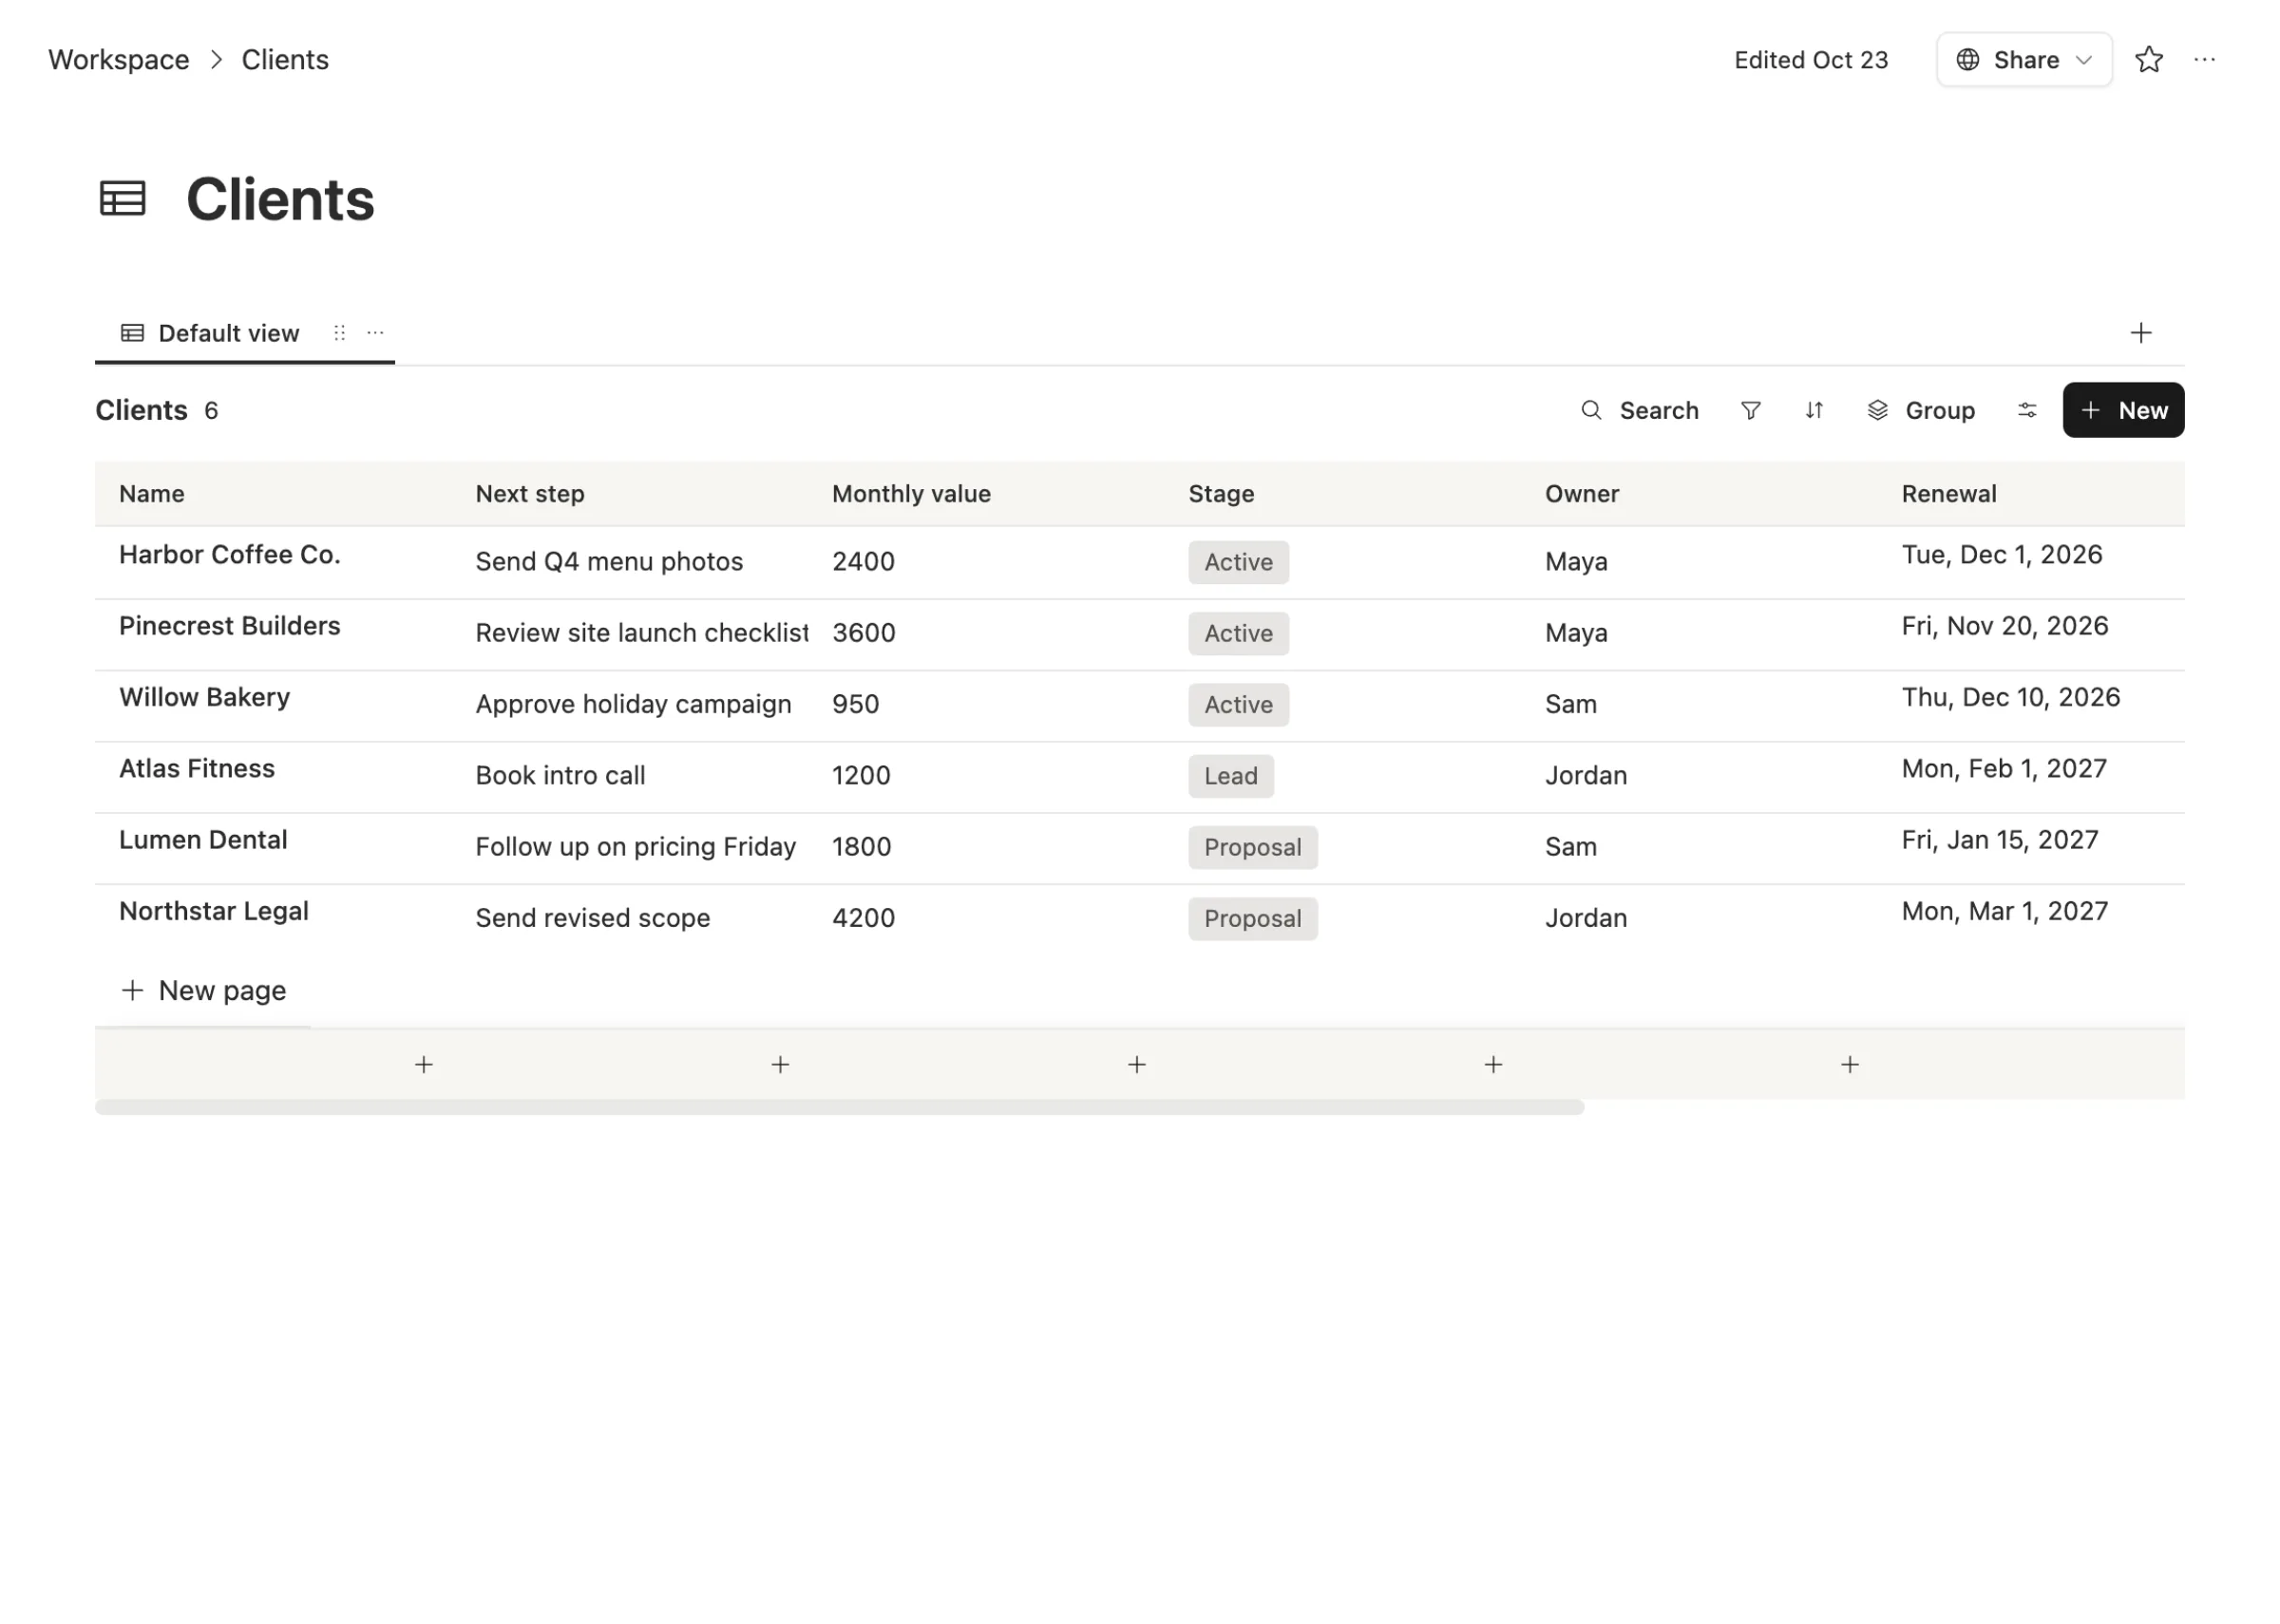
Task: Click the plus under the Name column
Action: [424, 1065]
